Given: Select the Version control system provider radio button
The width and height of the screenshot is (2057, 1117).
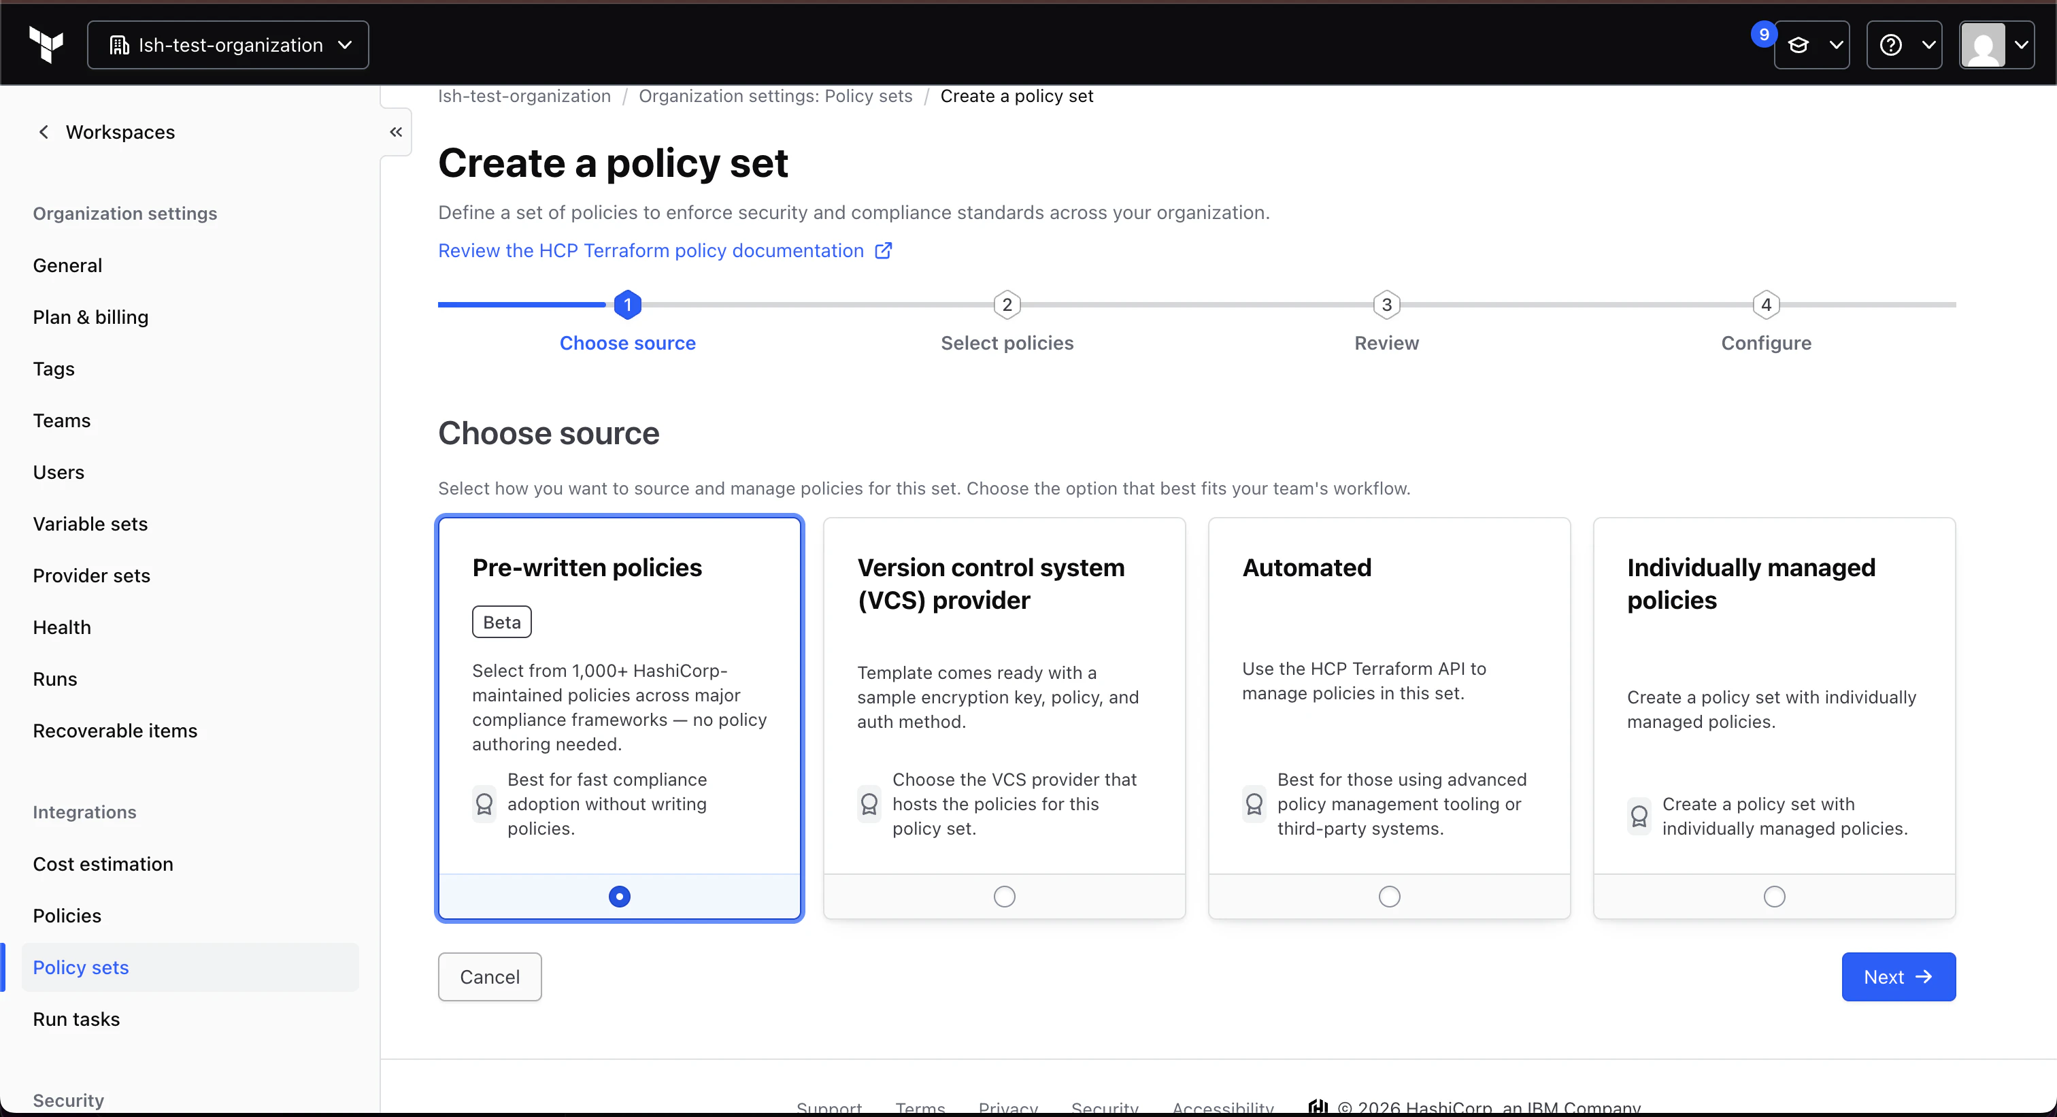Looking at the screenshot, I should click(1005, 897).
